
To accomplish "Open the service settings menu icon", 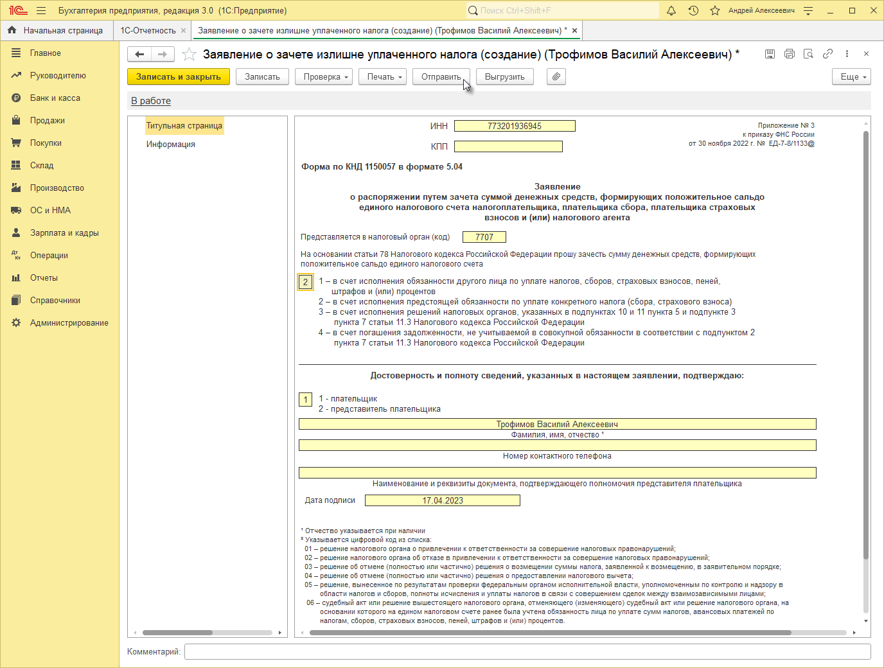I will [808, 10].
